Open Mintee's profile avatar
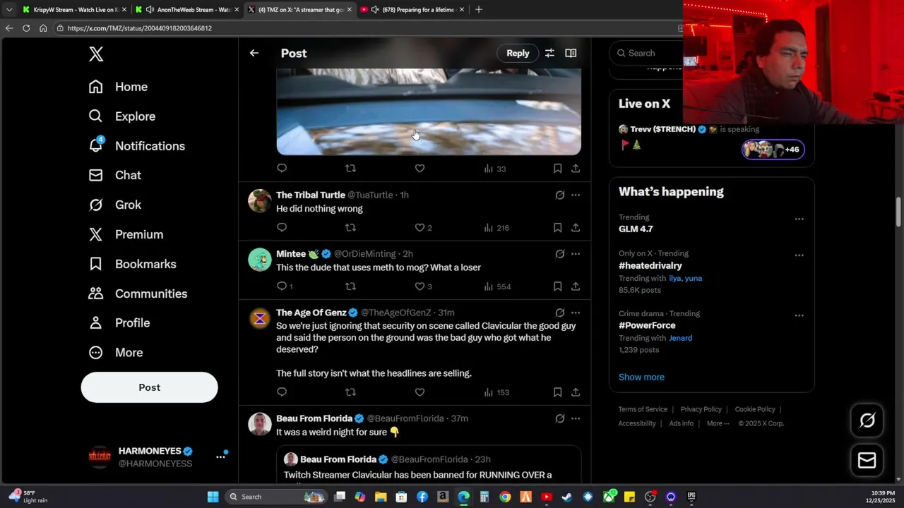This screenshot has width=904, height=508. (260, 260)
